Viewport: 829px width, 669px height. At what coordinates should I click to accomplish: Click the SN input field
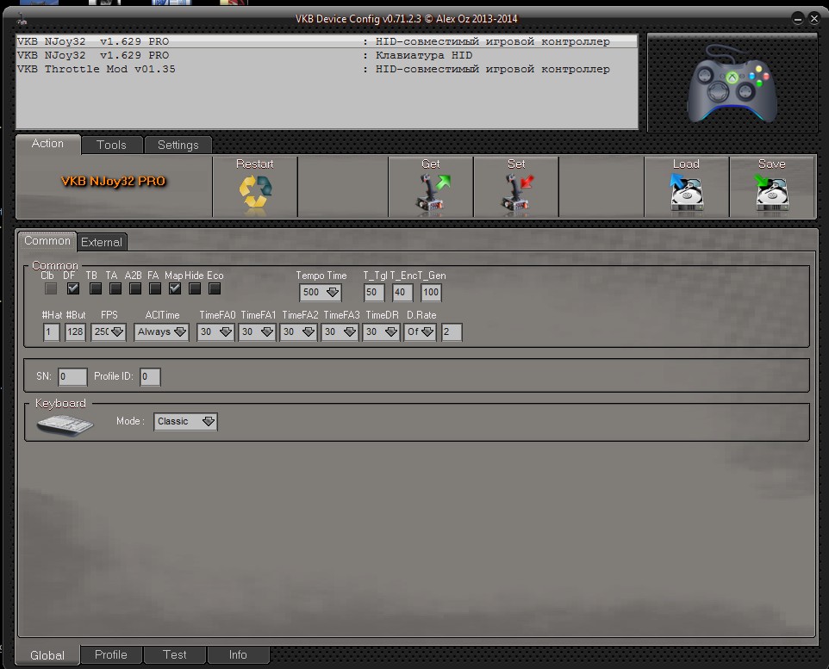[x=72, y=377]
